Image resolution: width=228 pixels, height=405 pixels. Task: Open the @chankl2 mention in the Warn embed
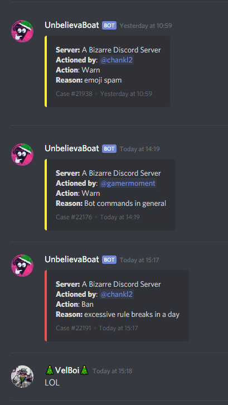(x=117, y=60)
